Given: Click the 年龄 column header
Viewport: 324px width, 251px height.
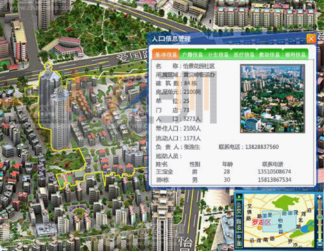Looking at the screenshot, I should point(227,164).
